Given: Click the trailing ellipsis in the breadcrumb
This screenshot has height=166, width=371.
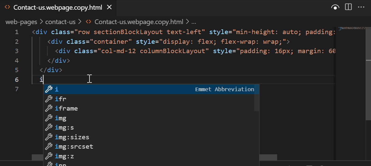Looking at the screenshot, I should click(x=193, y=22).
